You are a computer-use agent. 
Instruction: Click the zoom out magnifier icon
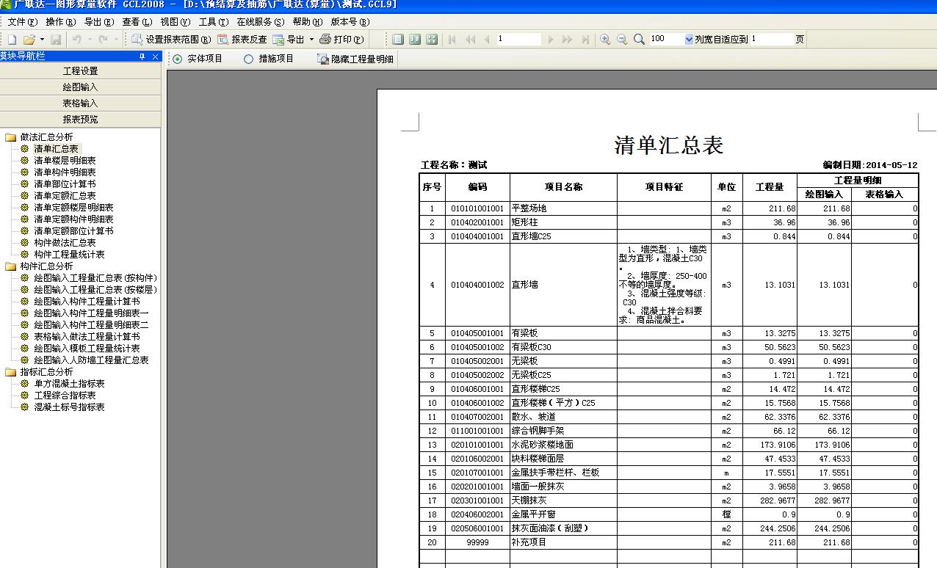[622, 39]
